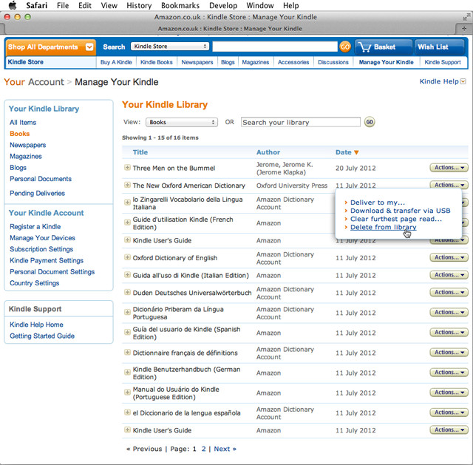Expand Duden Deutsches Universalwörterbuch row
473x465 pixels.
point(127,292)
